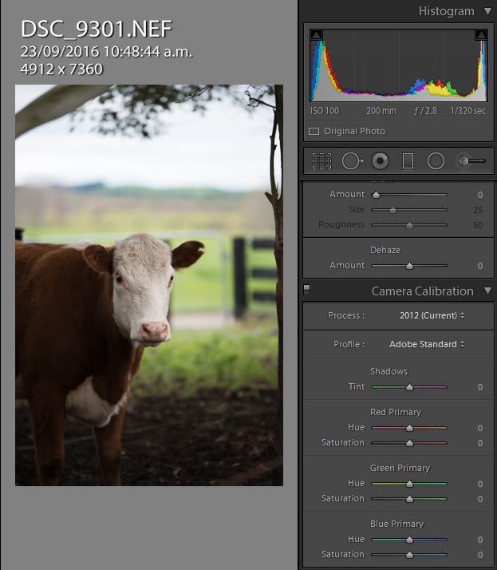Click the Green Primary Hue value field
The image size is (497, 570).
point(480,484)
